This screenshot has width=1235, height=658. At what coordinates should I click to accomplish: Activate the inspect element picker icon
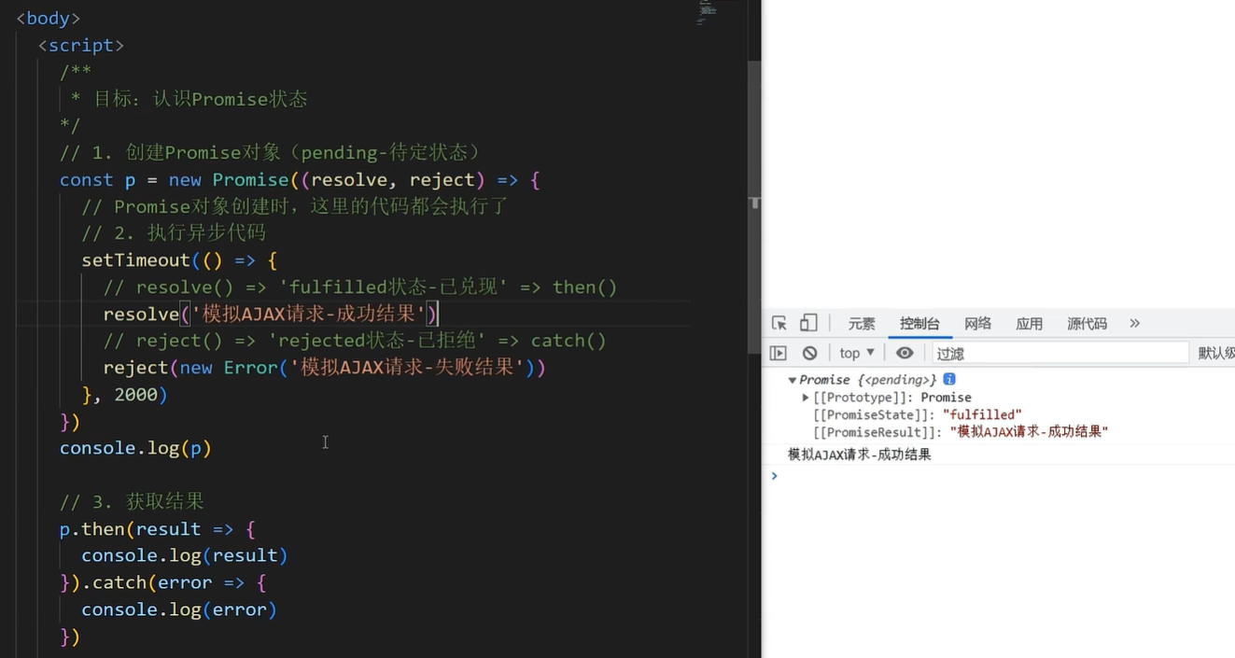779,324
